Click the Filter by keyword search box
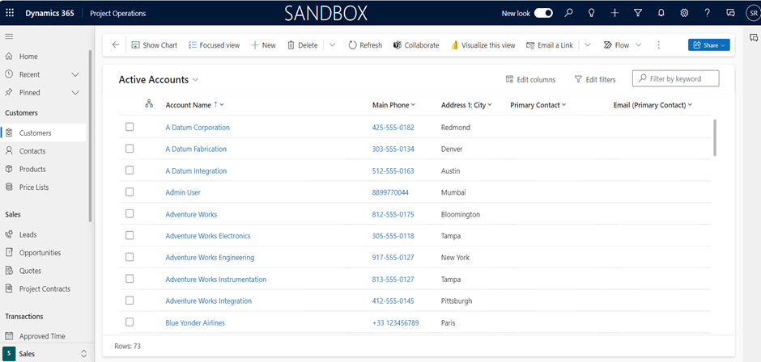 click(x=675, y=78)
